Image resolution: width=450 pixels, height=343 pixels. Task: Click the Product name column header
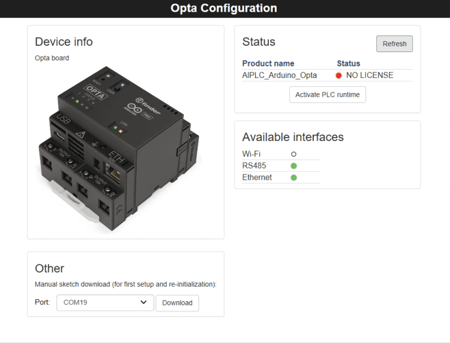(268, 64)
